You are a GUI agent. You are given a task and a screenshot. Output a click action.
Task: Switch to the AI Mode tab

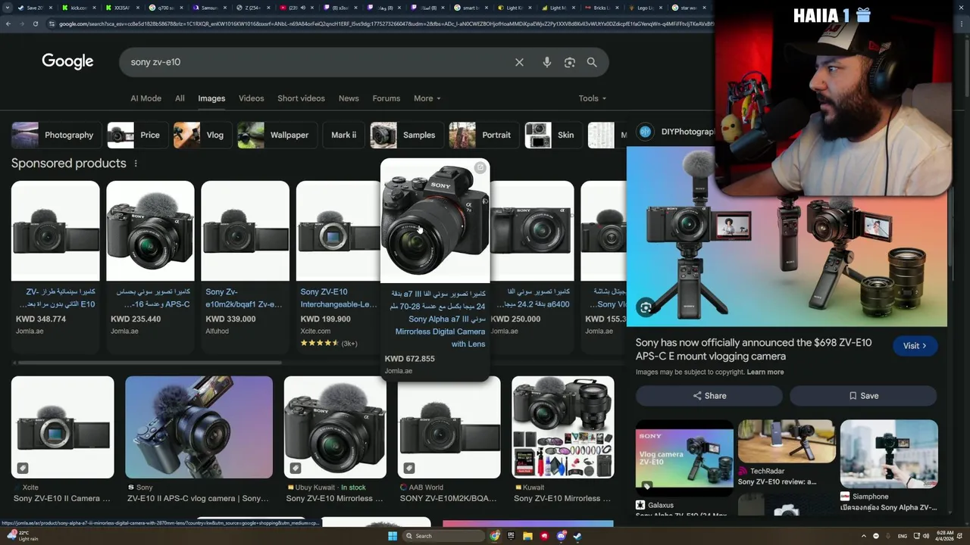coord(145,98)
